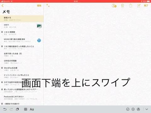The width and height of the screenshot is (151, 113).
Task: Open the sketch markup pen icon
Action: pyautogui.click(x=138, y=109)
